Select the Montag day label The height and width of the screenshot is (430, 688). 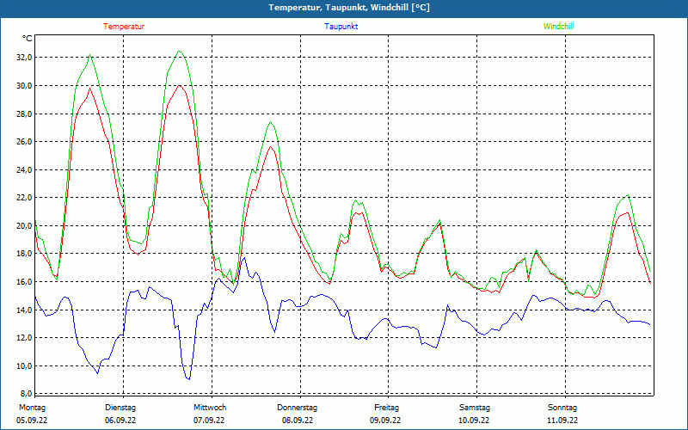tap(32, 408)
